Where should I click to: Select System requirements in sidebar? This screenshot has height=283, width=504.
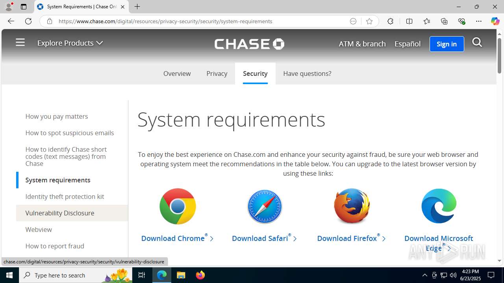58,180
